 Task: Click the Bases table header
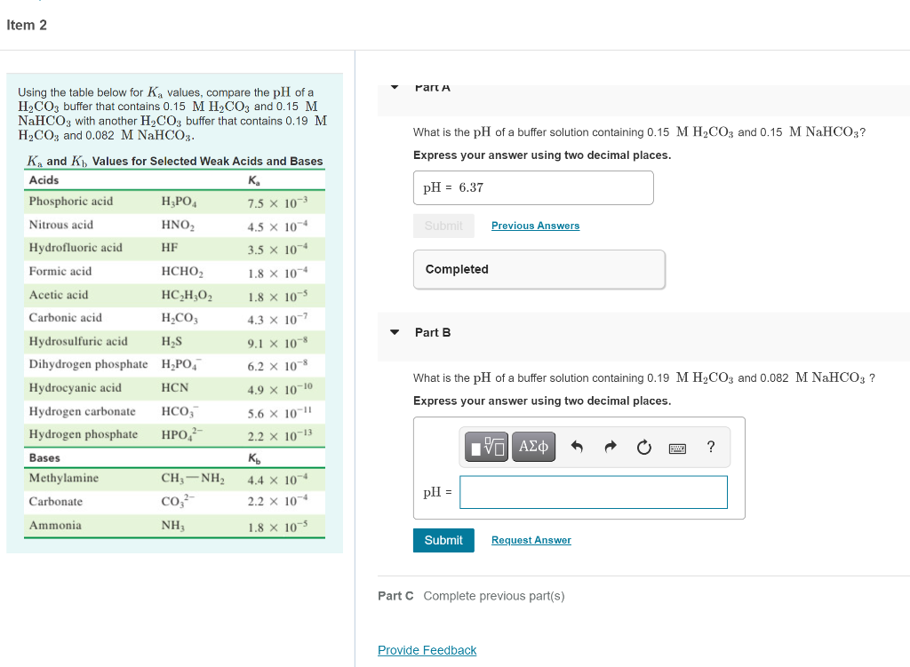point(44,457)
